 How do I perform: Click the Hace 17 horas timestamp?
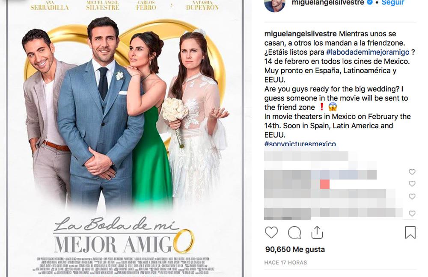285,262
